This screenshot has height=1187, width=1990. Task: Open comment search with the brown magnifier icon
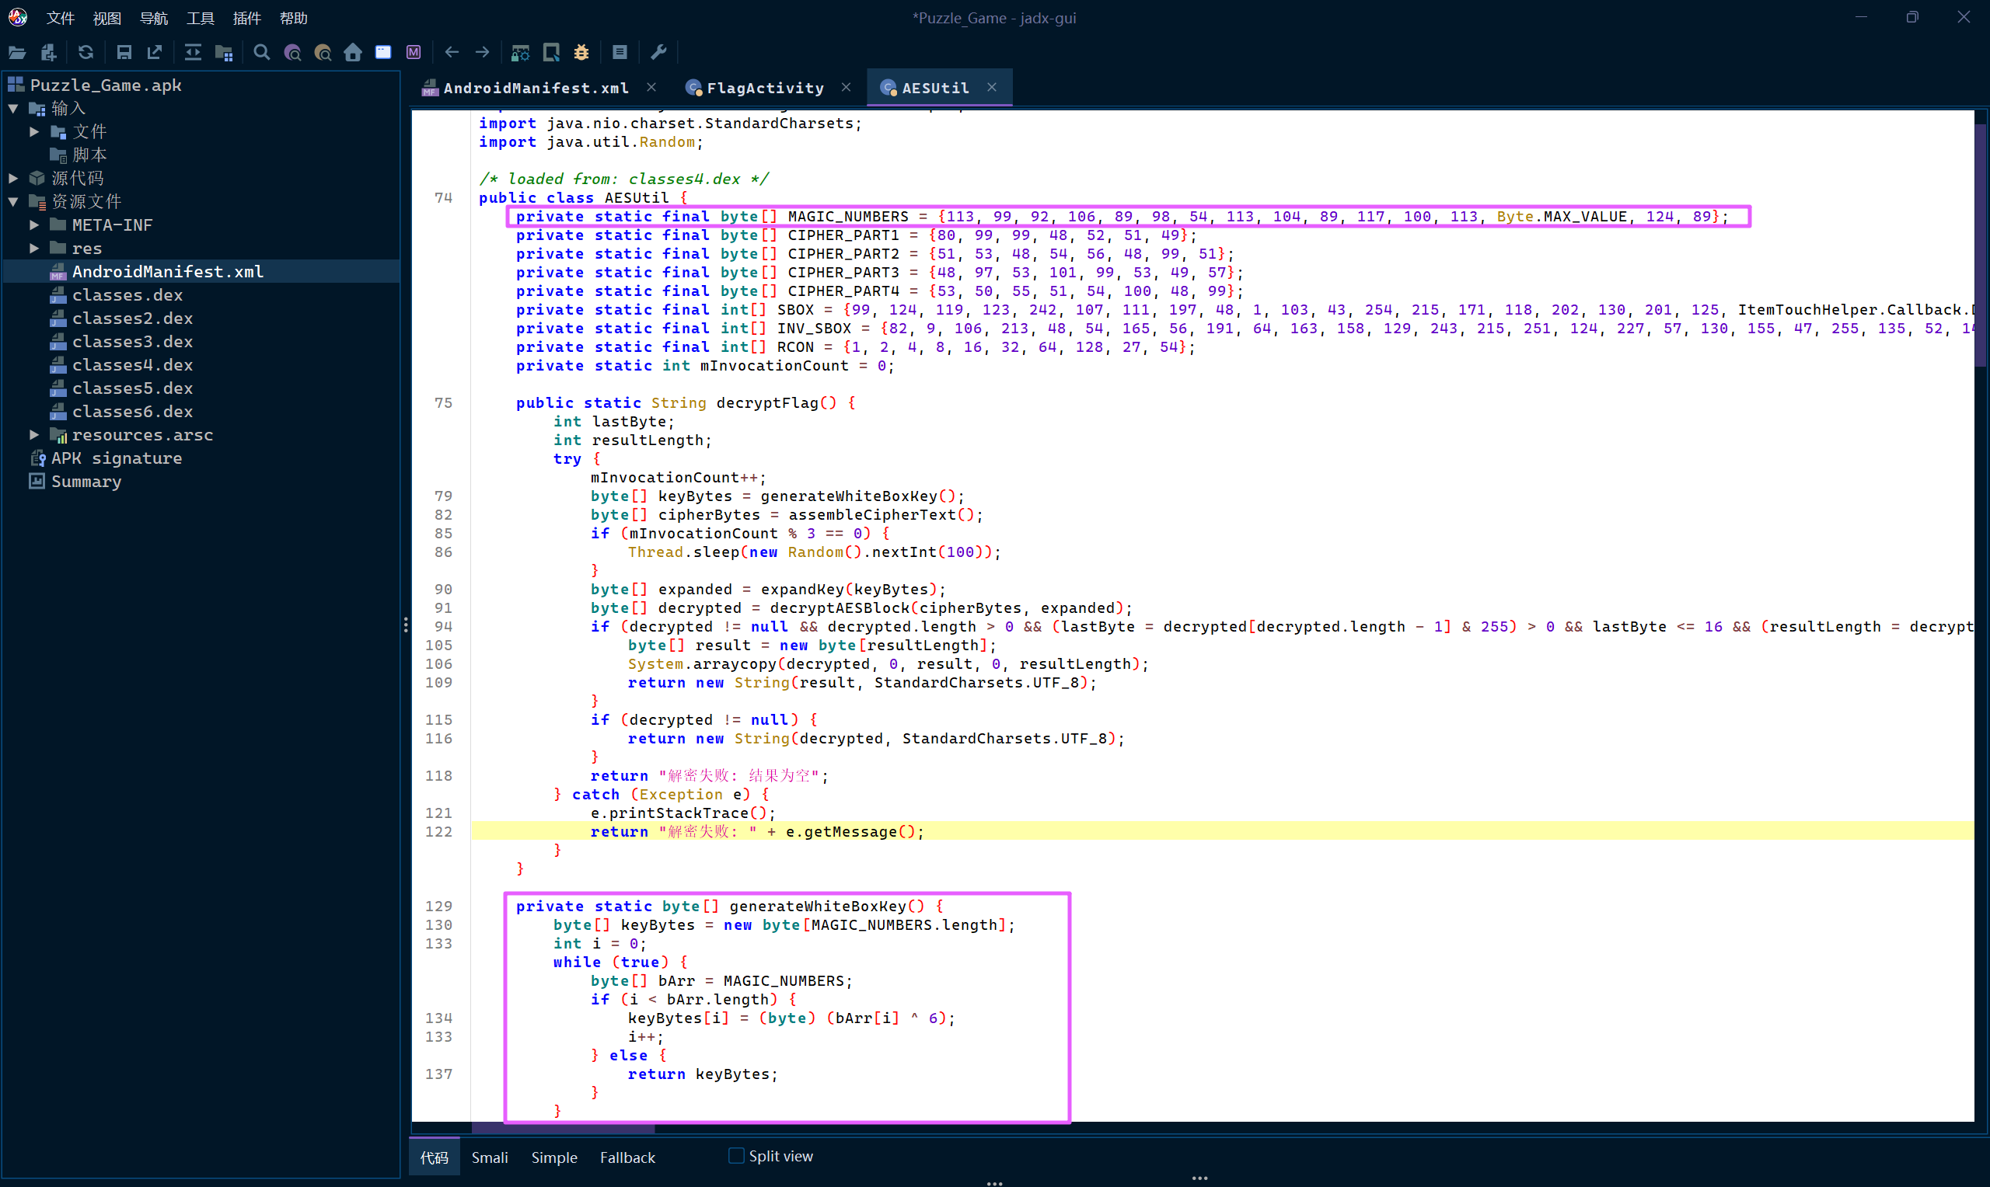[323, 53]
